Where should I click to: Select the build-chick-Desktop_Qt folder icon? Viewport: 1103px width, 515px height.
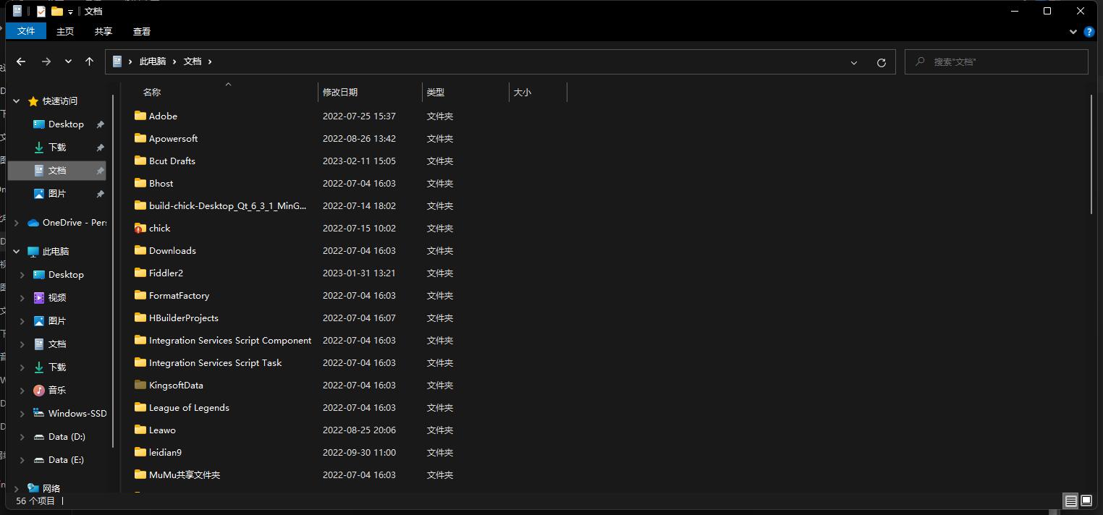tap(140, 205)
